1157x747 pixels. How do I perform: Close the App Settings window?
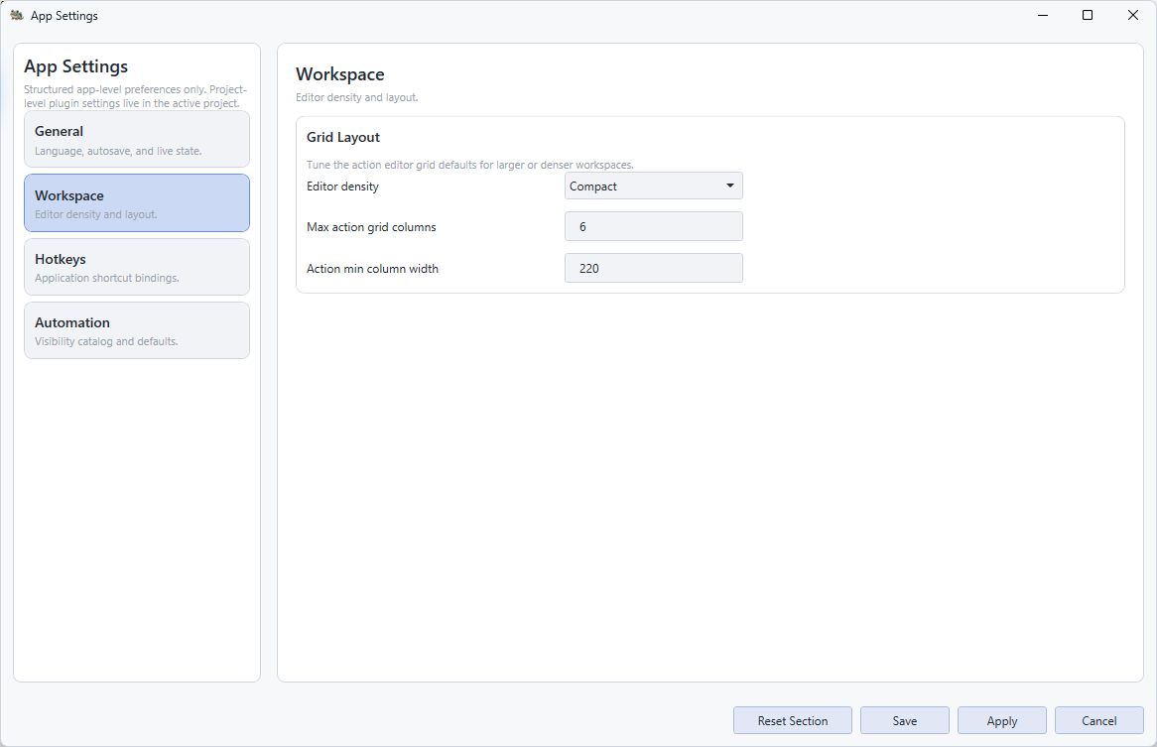click(x=1133, y=15)
